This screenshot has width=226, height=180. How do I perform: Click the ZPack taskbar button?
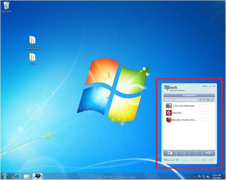pos(38,176)
